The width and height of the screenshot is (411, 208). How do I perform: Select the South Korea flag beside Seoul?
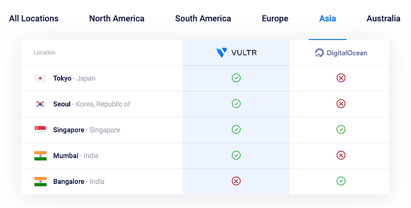(40, 104)
